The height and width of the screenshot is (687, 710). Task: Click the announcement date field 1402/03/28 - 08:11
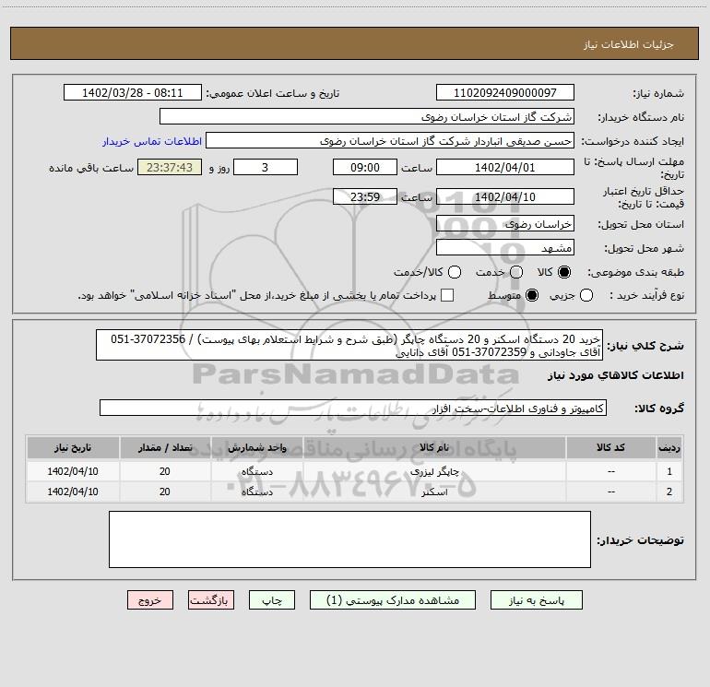133,92
